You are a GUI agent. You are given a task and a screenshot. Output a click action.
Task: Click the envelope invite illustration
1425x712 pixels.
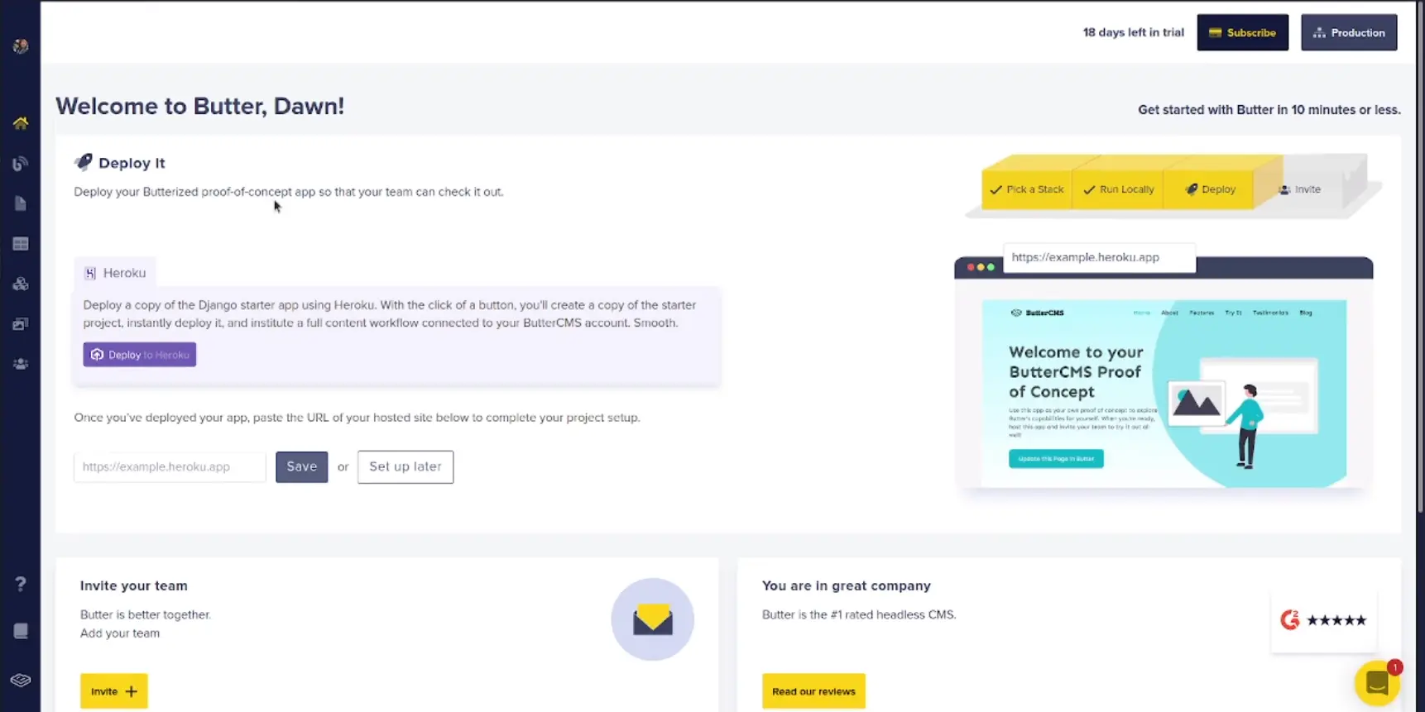coord(652,619)
